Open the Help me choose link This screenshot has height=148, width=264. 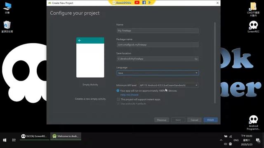[129, 95]
